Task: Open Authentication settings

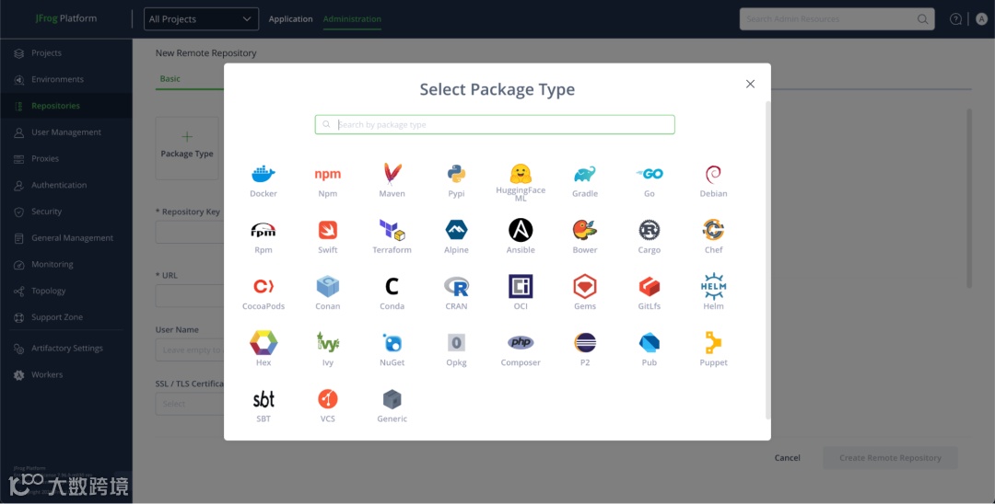Action: (66, 185)
